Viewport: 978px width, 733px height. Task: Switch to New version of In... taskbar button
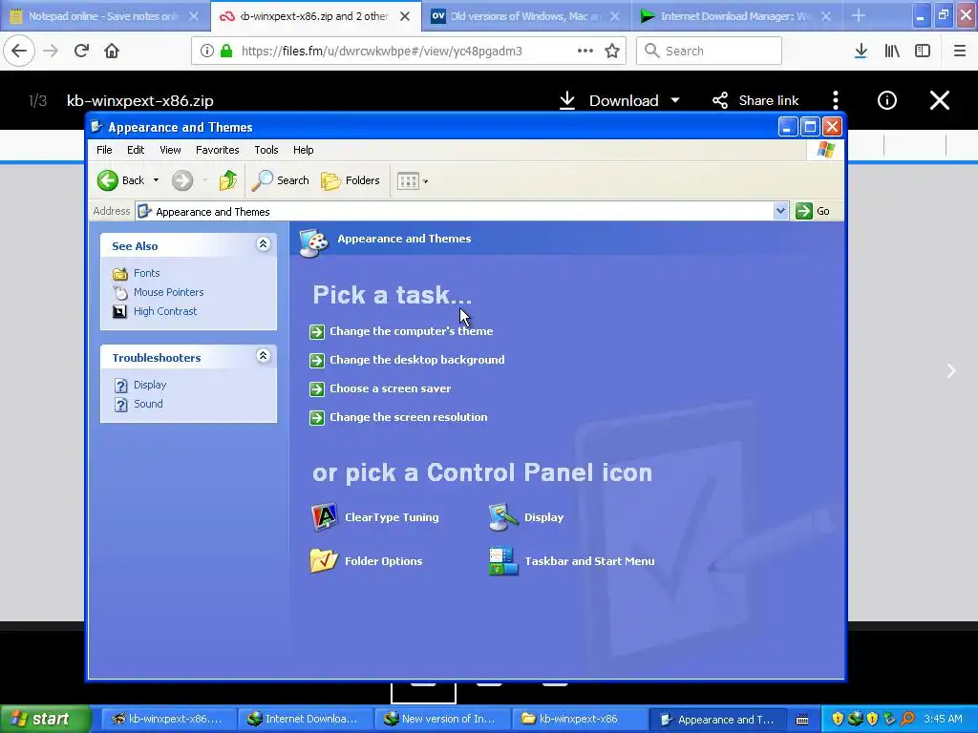[441, 719]
